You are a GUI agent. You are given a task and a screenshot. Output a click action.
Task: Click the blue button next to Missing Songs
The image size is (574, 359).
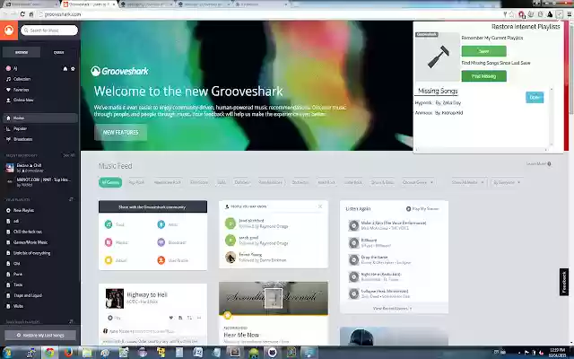pyautogui.click(x=535, y=98)
